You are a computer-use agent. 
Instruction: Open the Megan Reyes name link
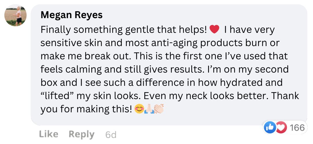point(72,15)
